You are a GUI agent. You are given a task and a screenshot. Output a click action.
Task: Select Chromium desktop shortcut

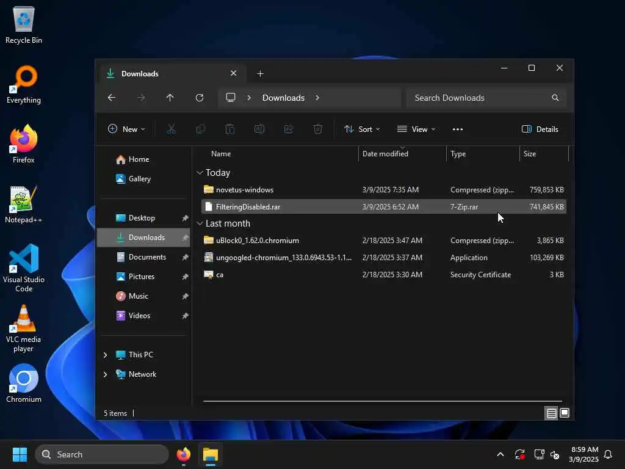pyautogui.click(x=24, y=384)
